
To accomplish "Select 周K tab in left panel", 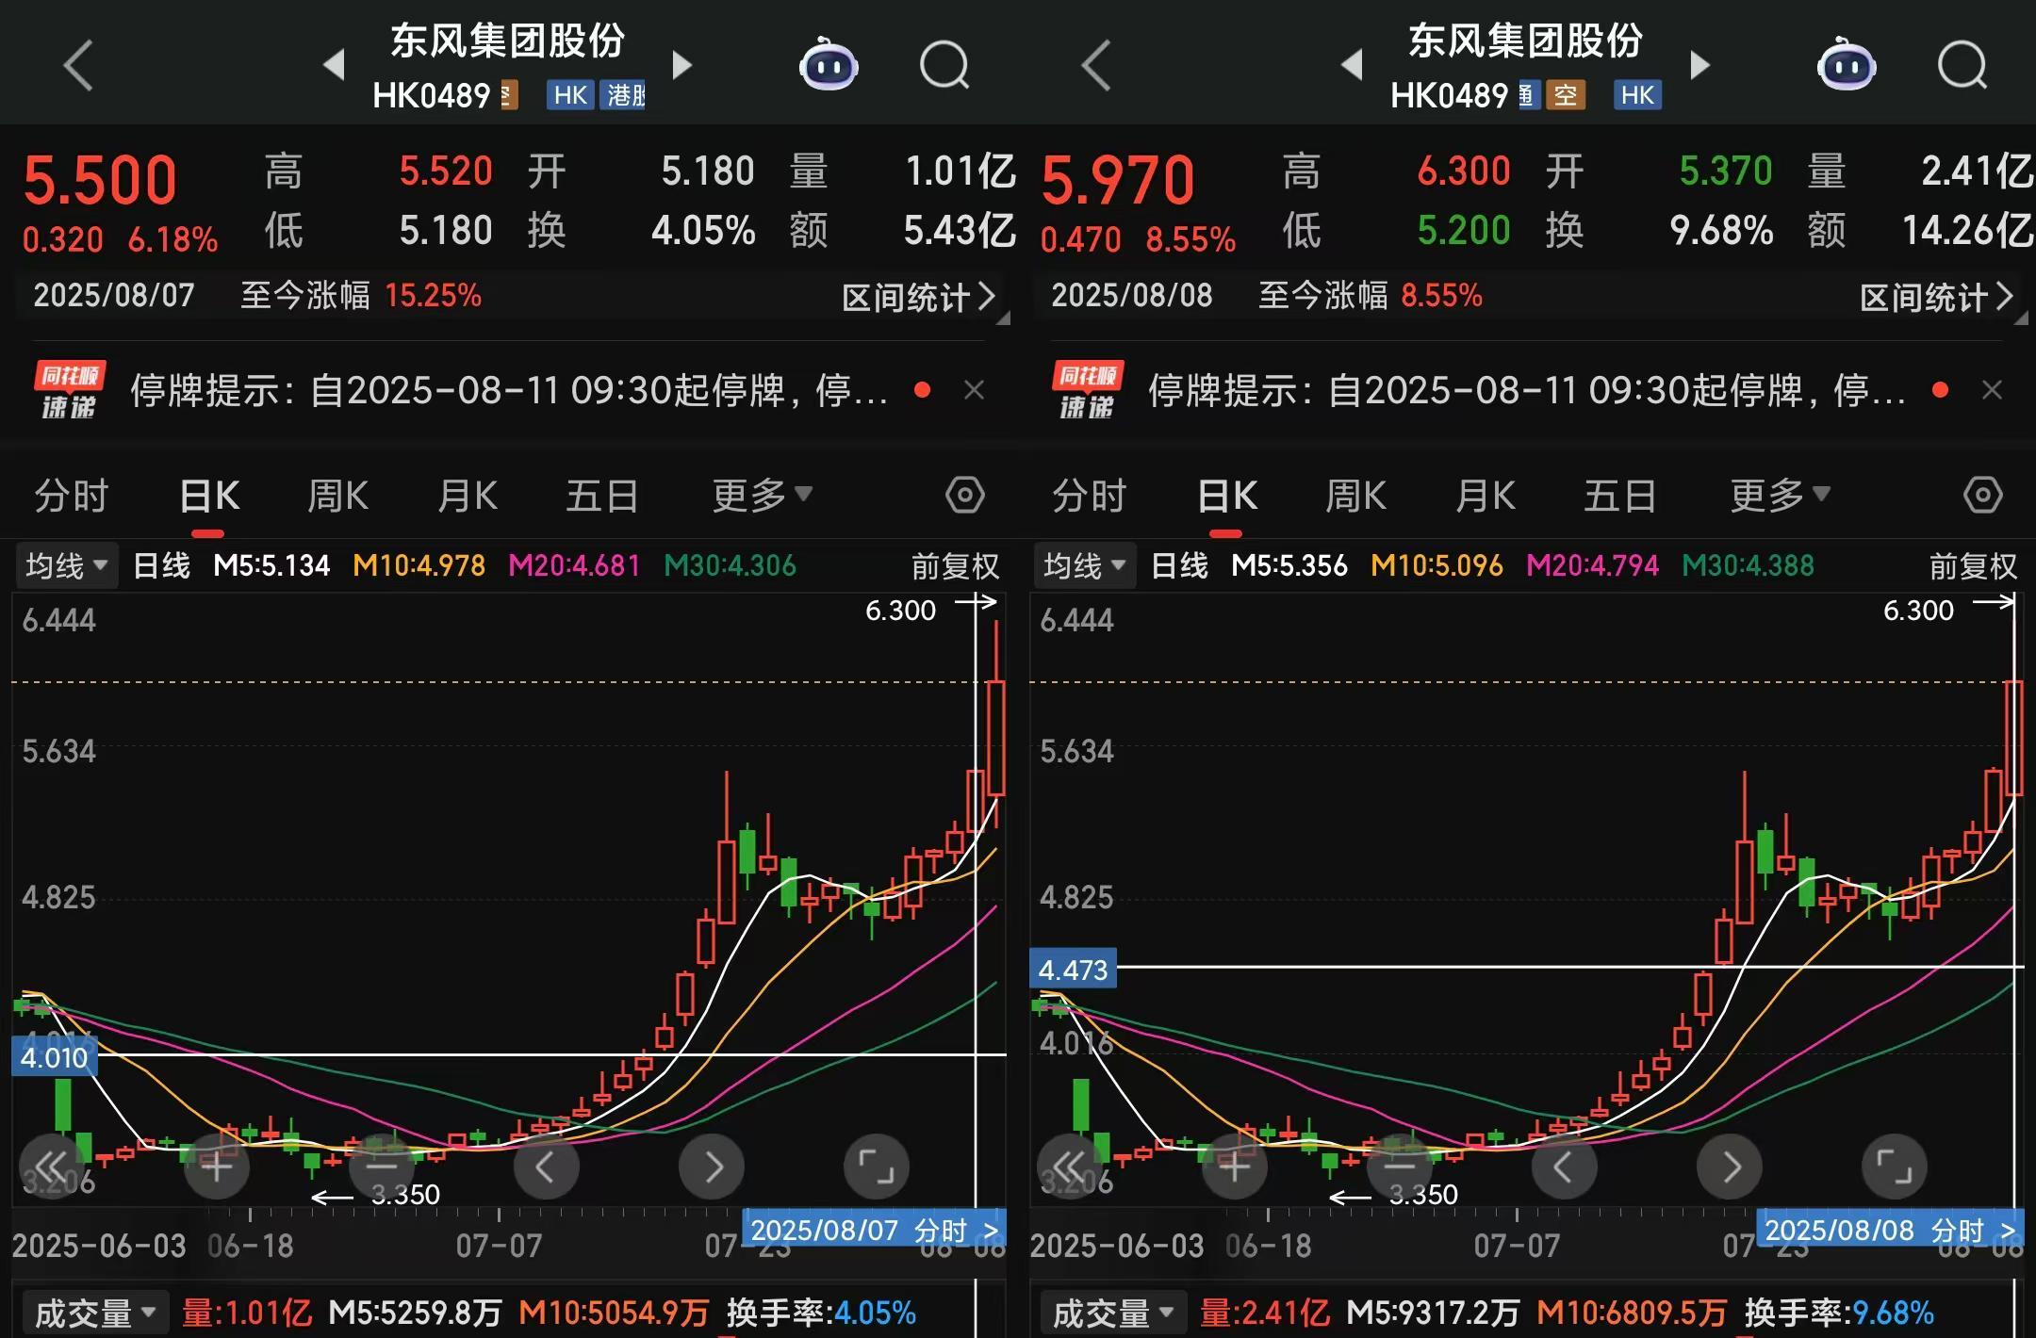I will click(x=337, y=495).
